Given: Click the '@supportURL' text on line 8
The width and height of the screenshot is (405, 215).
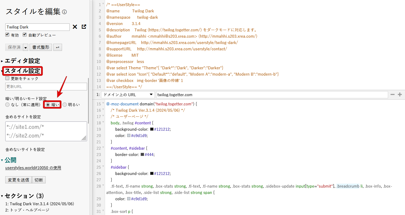Looking at the screenshot, I should pos(119,49).
